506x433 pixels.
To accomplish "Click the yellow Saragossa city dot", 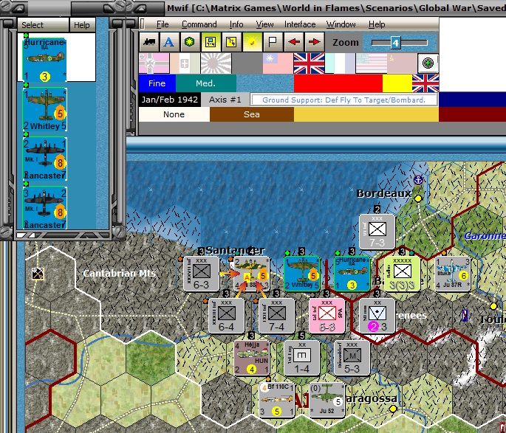I will (x=393, y=409).
